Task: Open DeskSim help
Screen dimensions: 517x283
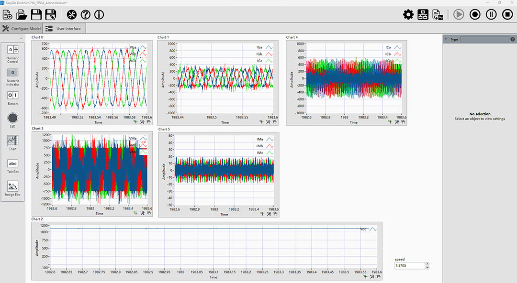Action: (x=85, y=15)
